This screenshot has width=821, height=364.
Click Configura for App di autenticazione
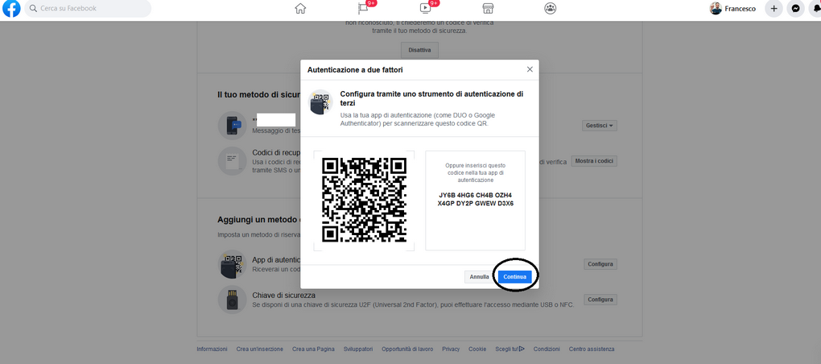(x=600, y=264)
